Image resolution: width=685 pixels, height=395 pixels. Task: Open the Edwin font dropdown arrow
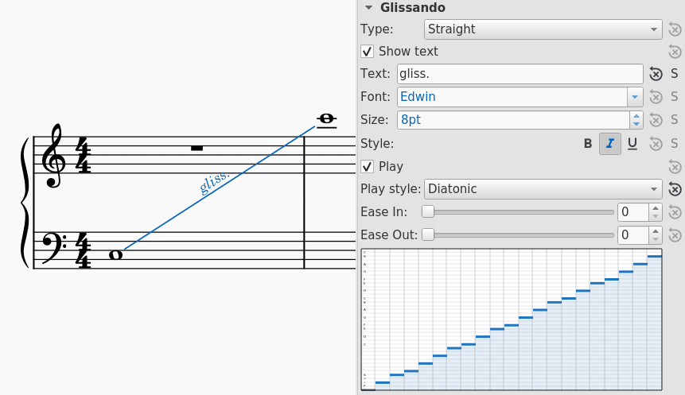tap(635, 97)
